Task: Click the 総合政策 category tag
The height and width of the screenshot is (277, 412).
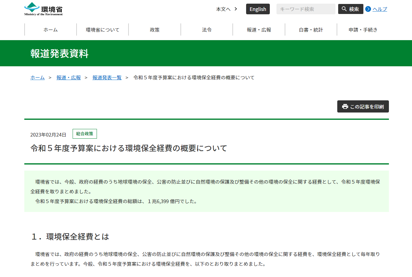Action: (x=85, y=133)
